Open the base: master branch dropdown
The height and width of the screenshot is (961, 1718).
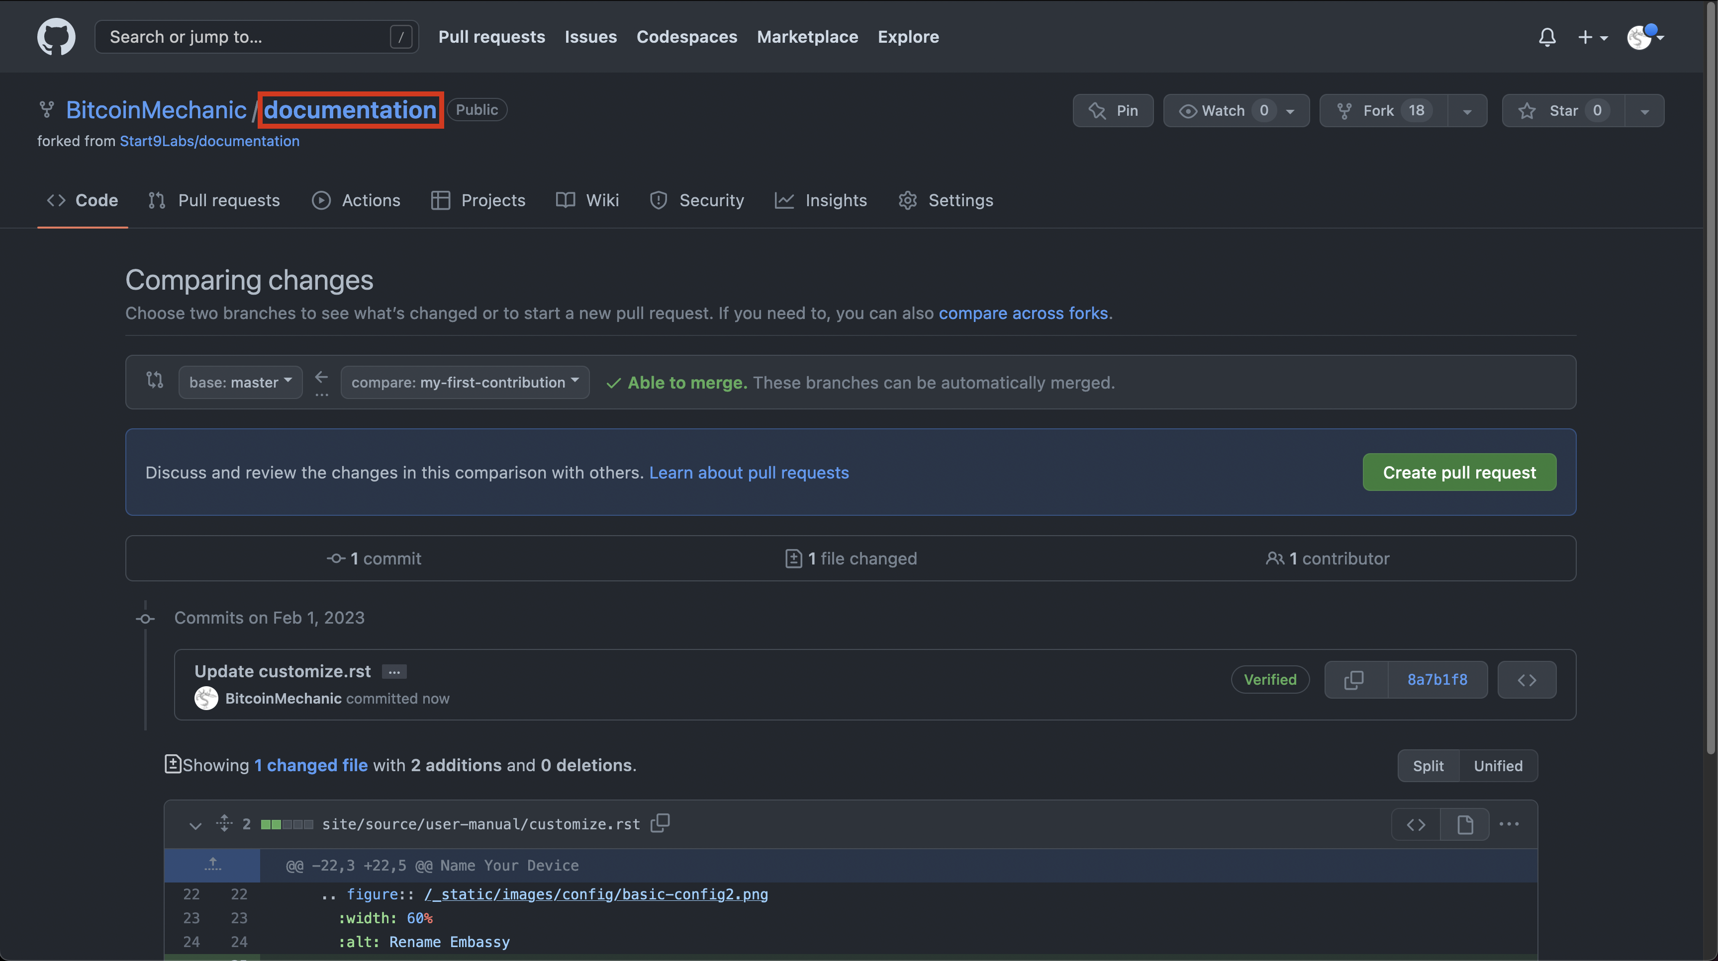(240, 383)
